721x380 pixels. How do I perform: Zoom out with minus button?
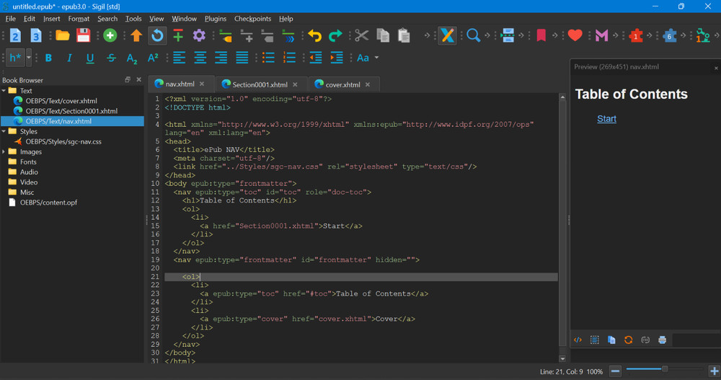click(615, 371)
